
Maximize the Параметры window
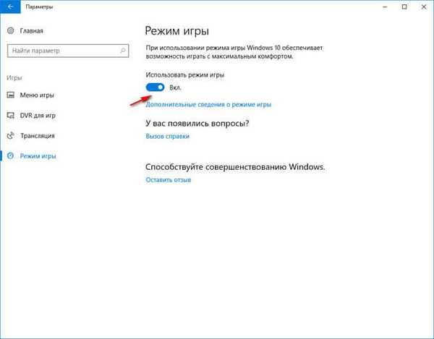coord(404,7)
